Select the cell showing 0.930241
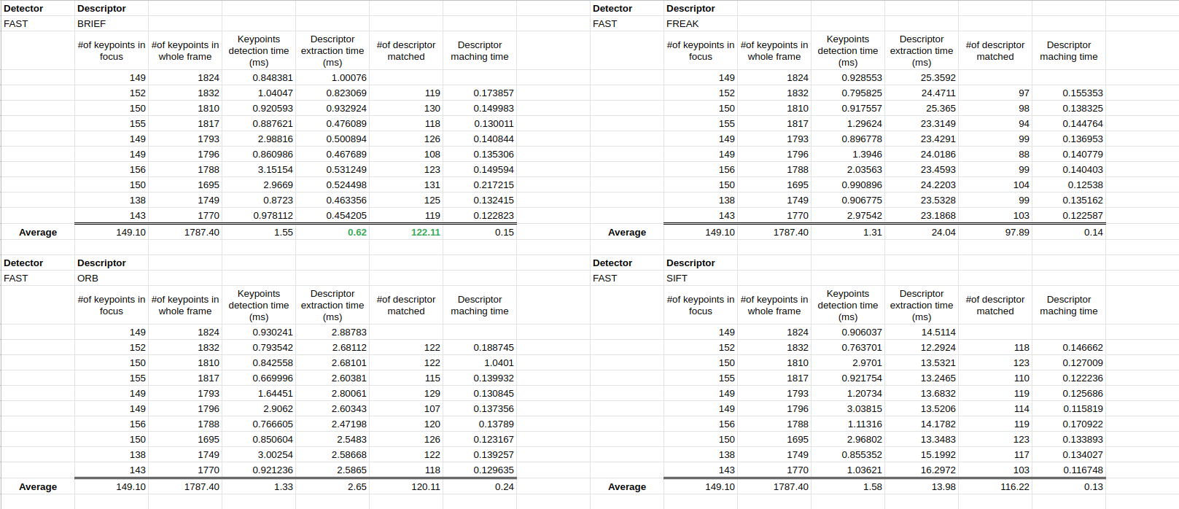The width and height of the screenshot is (1179, 509). 259,332
